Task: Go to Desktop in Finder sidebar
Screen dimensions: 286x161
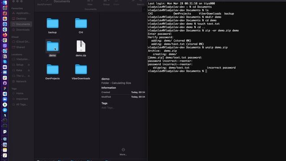Action: click(x=21, y=19)
